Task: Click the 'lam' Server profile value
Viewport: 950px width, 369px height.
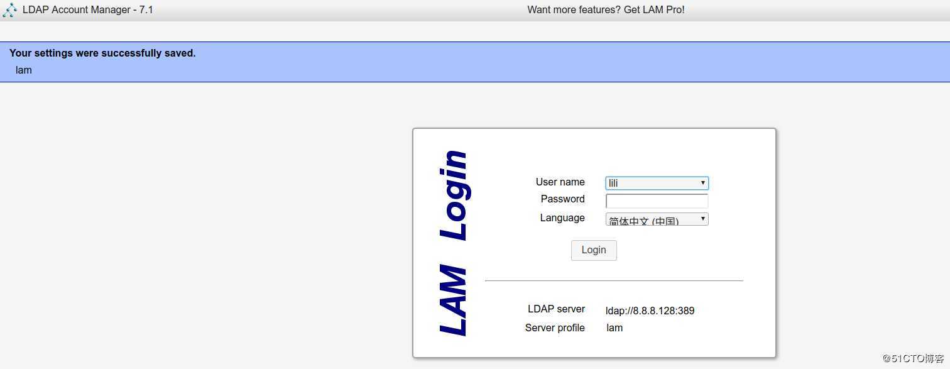Action: click(x=614, y=328)
